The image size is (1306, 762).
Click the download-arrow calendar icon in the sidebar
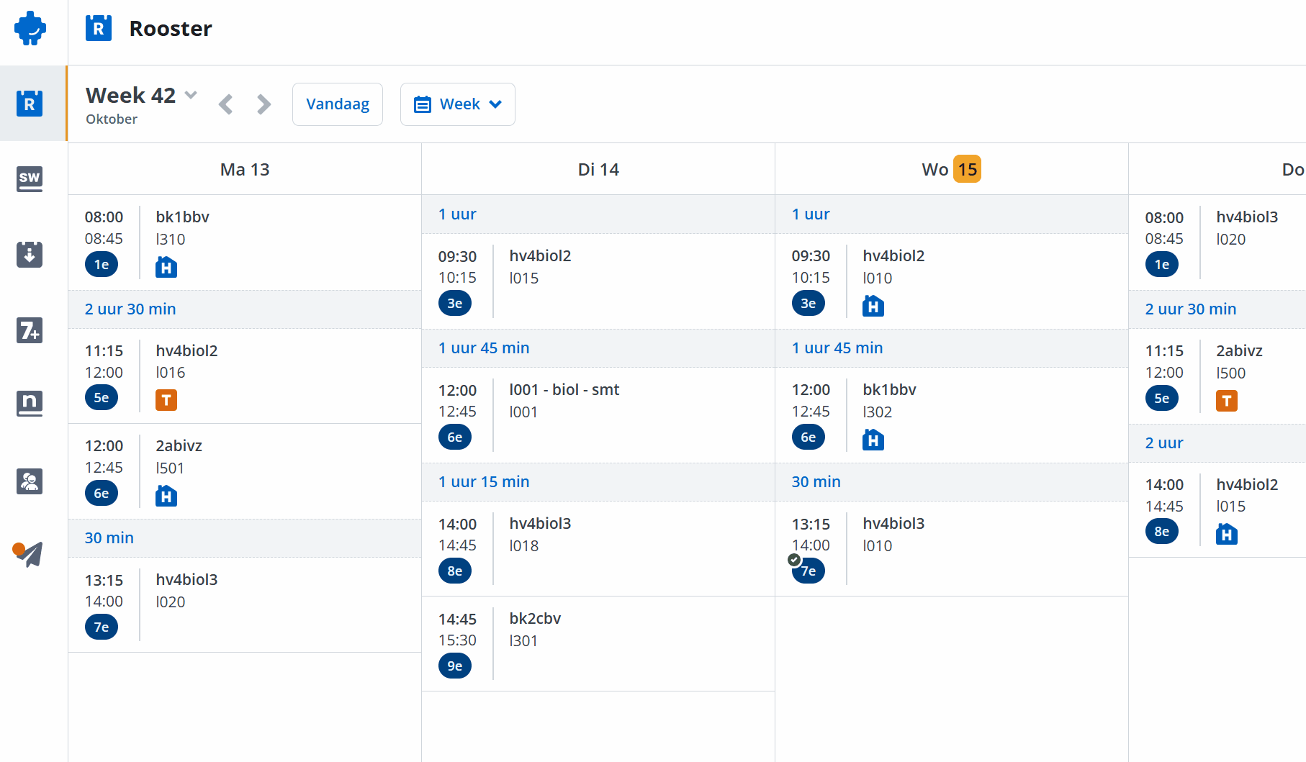coord(30,254)
